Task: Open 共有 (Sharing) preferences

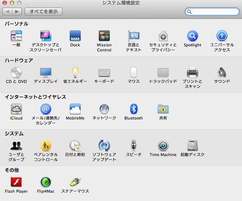Action: (x=163, y=109)
